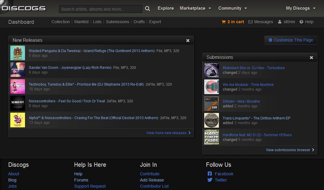Image resolution: width=324 pixels, height=190 pixels.
Task: Switch to the Collection tab
Action: (x=60, y=22)
